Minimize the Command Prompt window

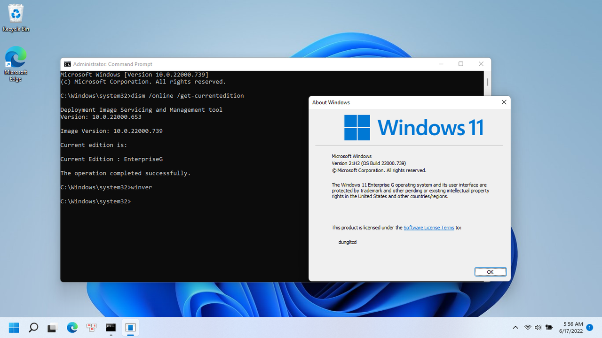point(441,64)
